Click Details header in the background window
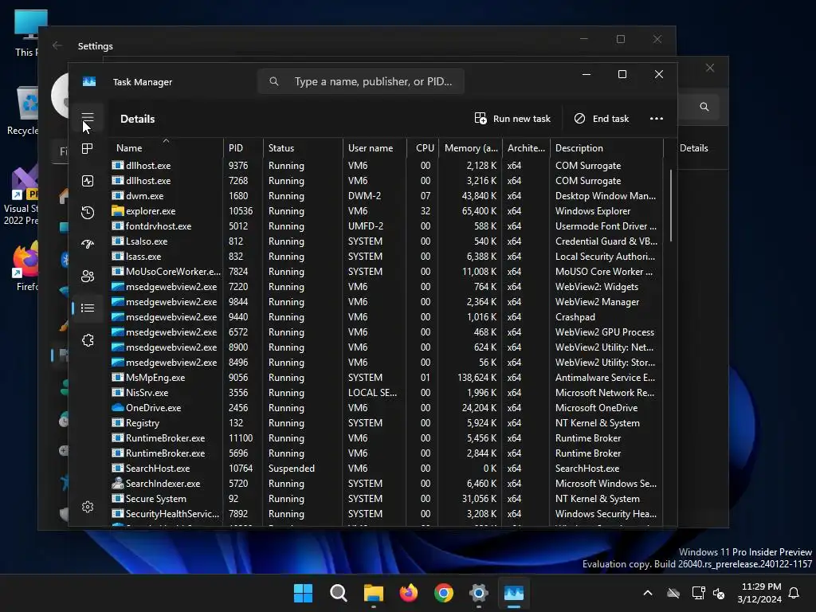The image size is (816, 612). point(694,147)
